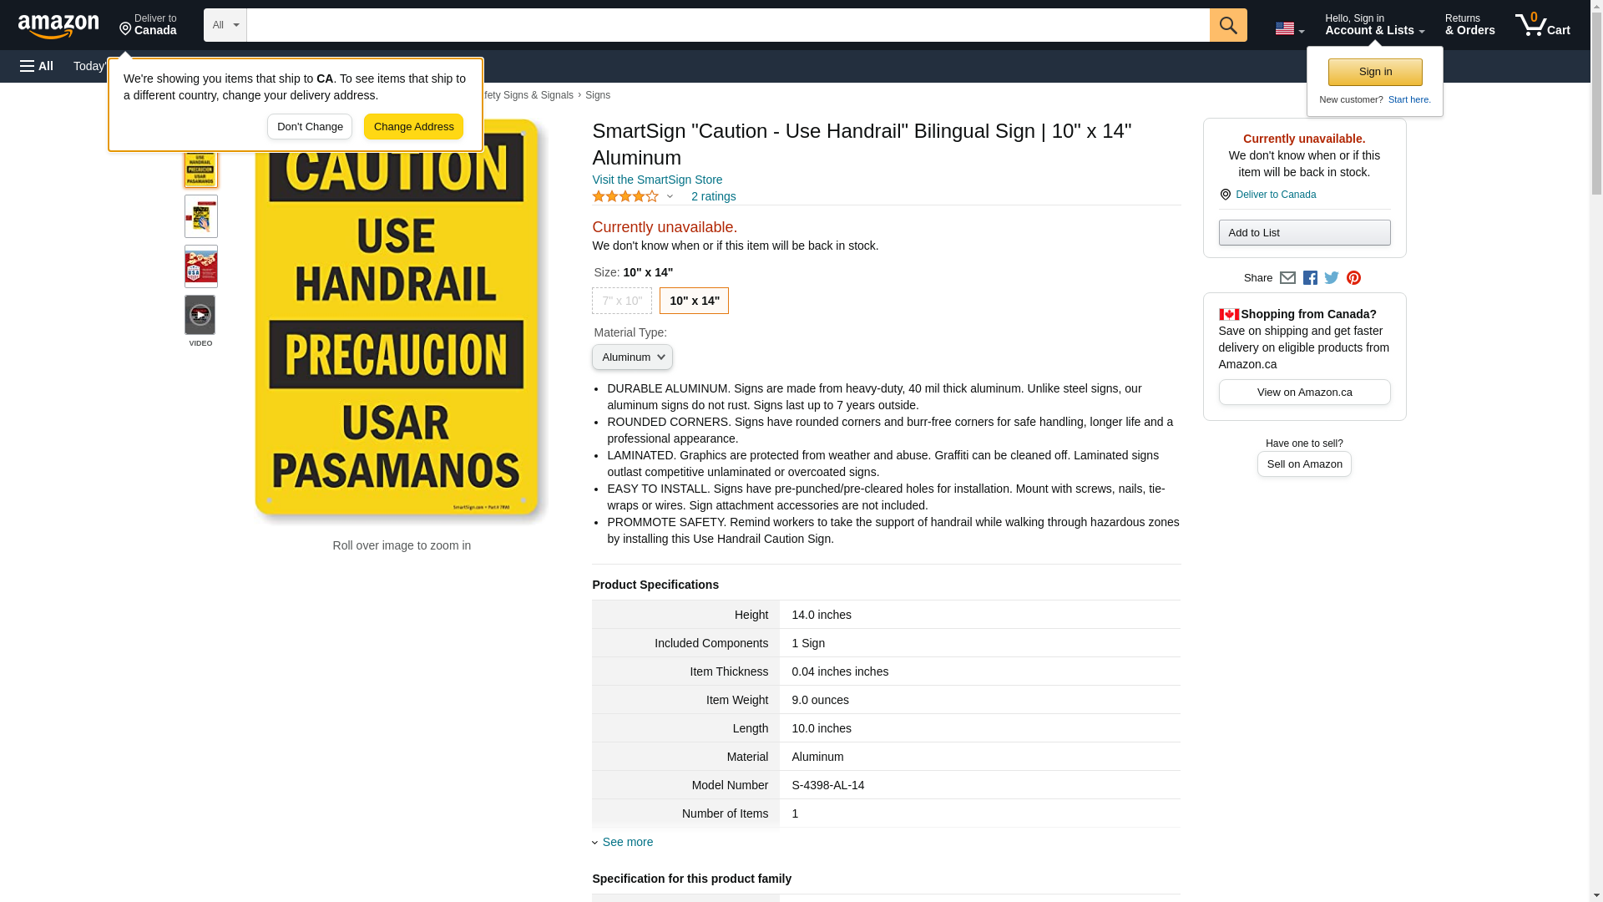Viewport: 1603px width, 902px height.
Task: Go to Amazon home logo
Action: [58, 26]
